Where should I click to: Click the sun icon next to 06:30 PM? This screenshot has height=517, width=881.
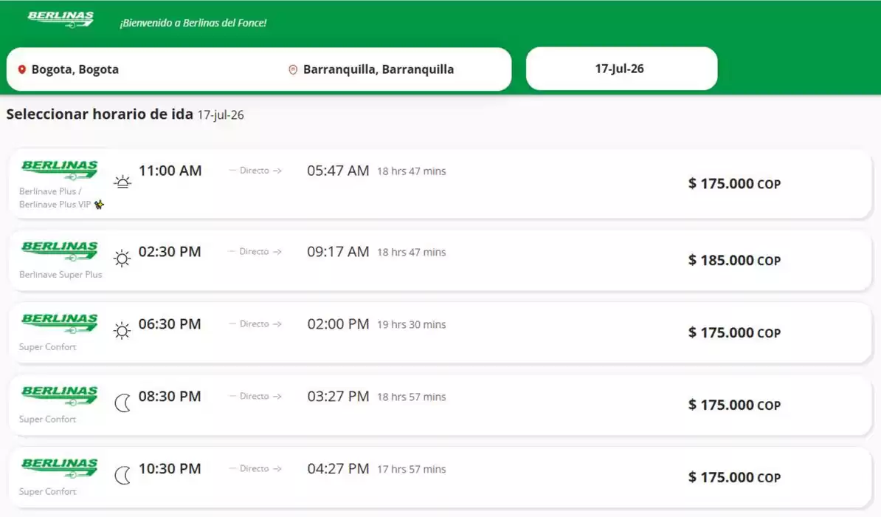pos(122,330)
